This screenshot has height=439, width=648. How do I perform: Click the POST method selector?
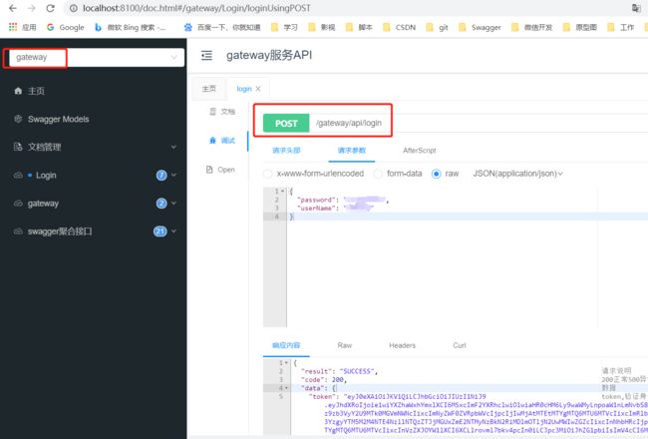pyautogui.click(x=286, y=124)
